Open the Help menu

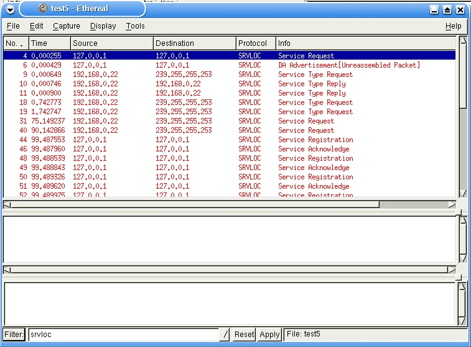453,26
